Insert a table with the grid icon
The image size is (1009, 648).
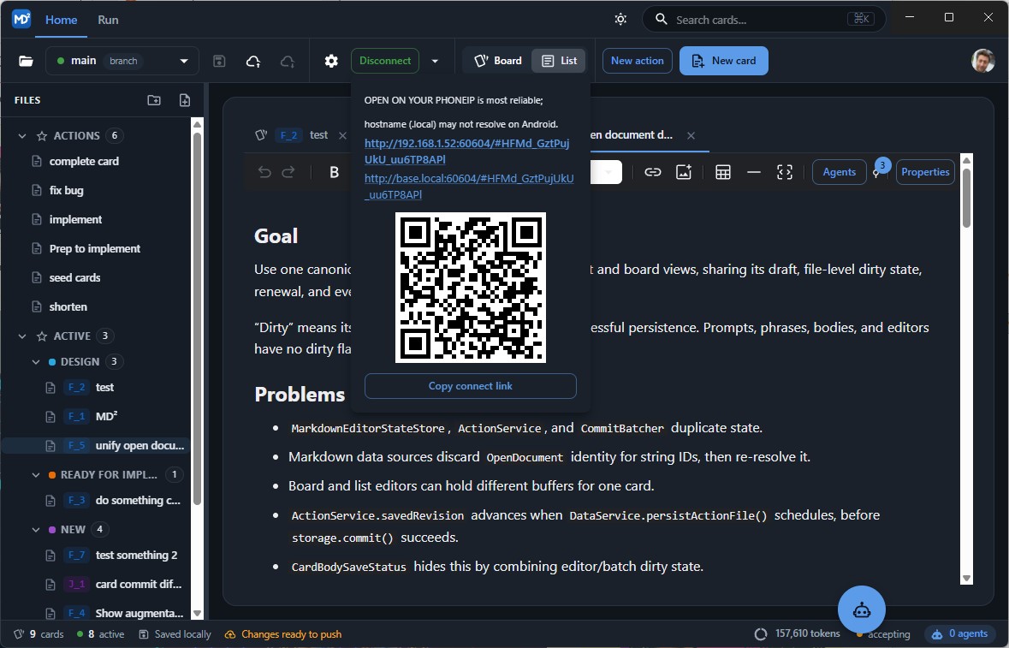pos(722,172)
